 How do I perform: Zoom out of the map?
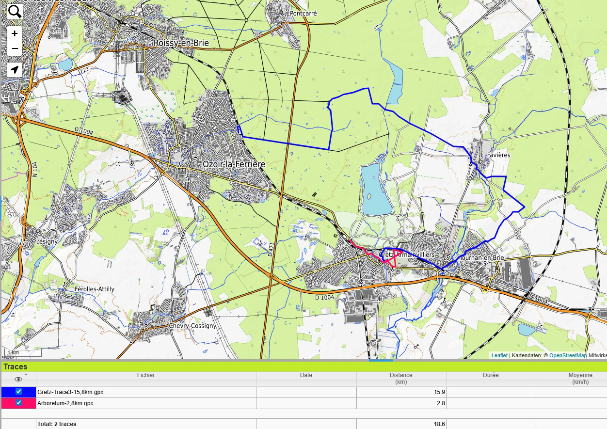(x=15, y=48)
